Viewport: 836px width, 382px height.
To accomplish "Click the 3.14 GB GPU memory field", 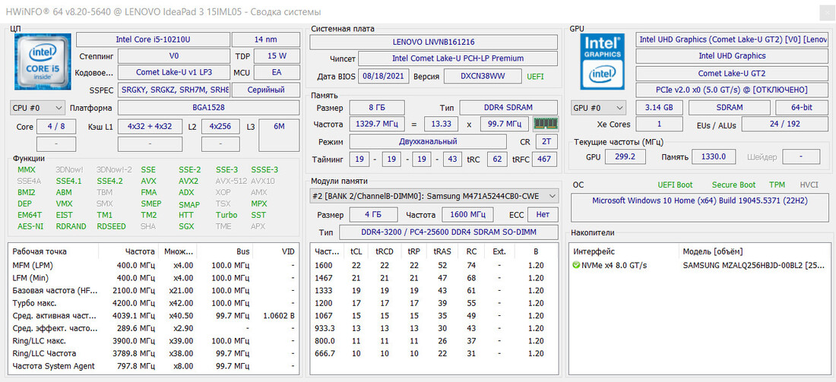I will [x=659, y=108].
